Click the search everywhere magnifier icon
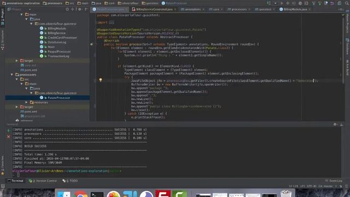The image size is (350, 197). [347, 3]
